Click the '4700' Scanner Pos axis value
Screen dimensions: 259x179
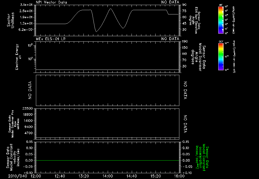[x=28, y=133]
